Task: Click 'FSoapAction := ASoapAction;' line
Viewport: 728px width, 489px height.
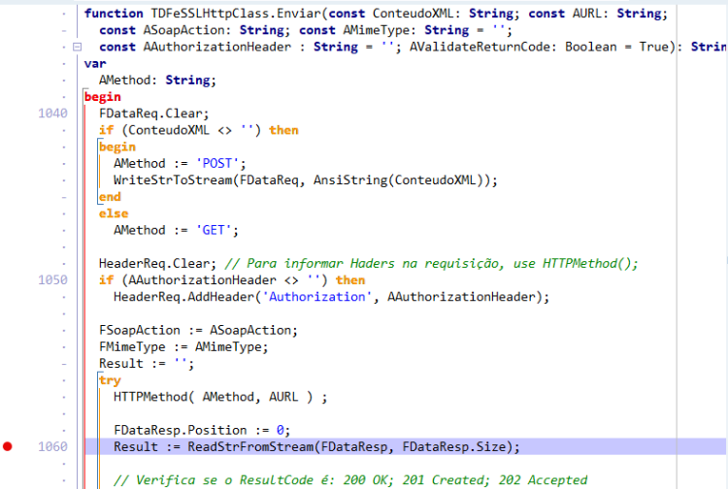Action: 198,330
